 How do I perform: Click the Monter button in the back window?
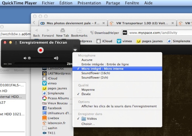[19, 70]
